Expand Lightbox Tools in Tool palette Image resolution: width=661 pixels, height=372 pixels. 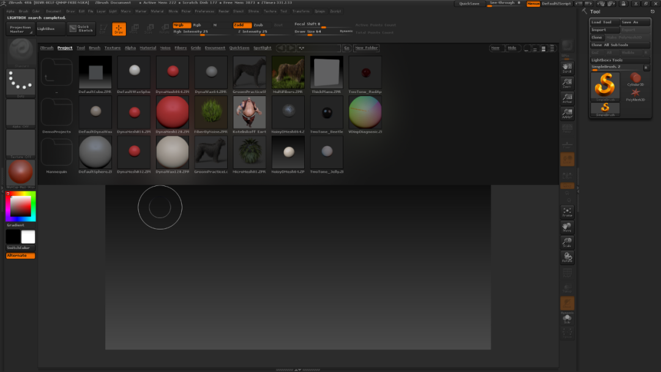pyautogui.click(x=619, y=60)
